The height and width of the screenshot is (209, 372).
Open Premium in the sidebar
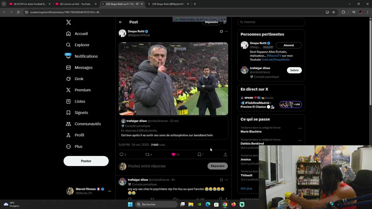coord(78,90)
